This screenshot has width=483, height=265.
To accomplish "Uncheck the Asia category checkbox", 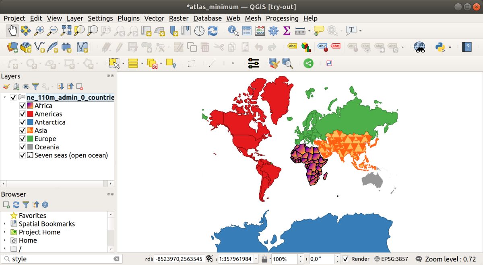I will tap(23, 130).
